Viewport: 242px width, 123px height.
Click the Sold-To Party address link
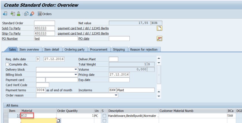pyautogui.click(x=83, y=28)
